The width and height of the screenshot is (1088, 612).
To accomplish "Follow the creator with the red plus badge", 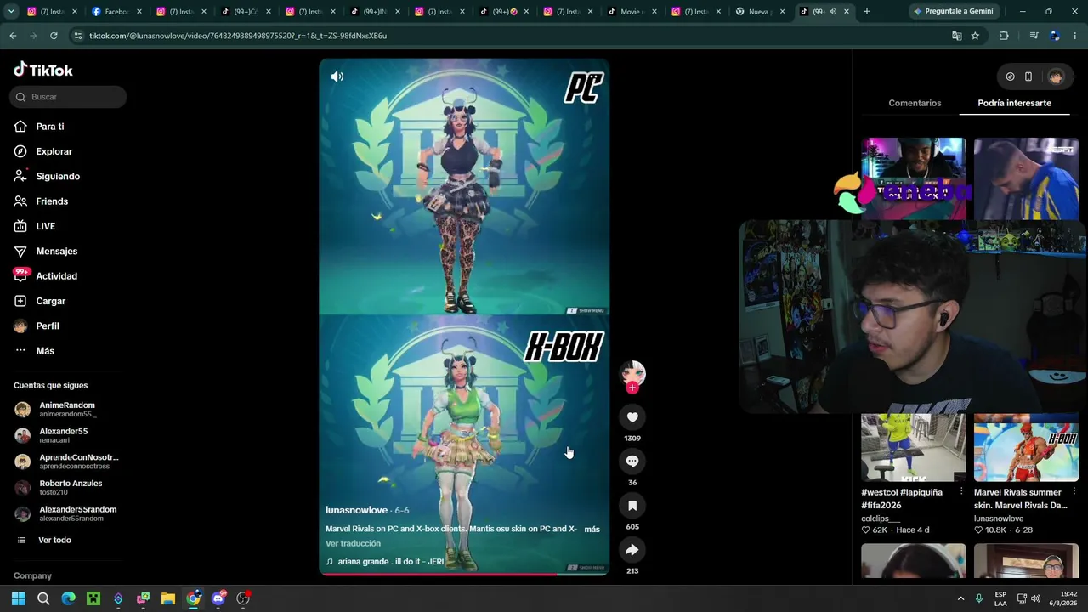I will 632,388.
